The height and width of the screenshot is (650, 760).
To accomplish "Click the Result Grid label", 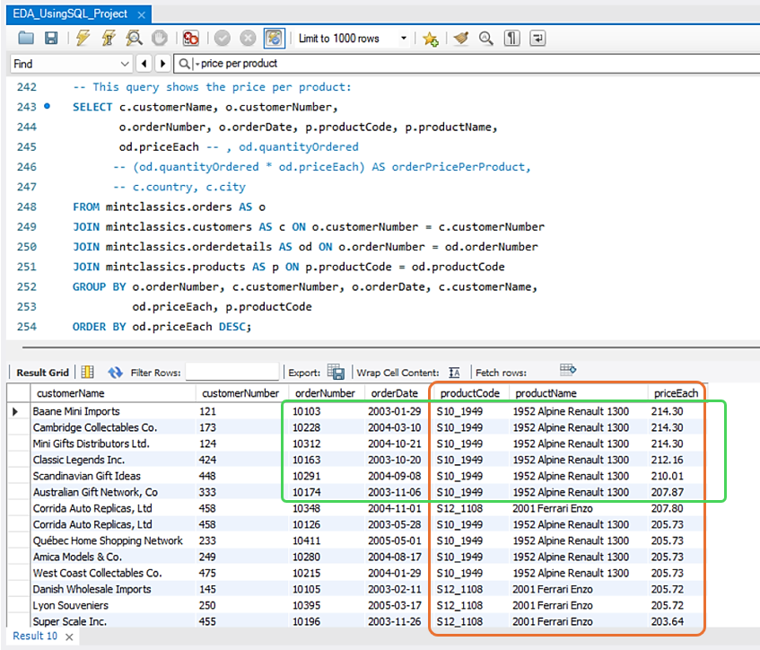I will pyautogui.click(x=43, y=373).
